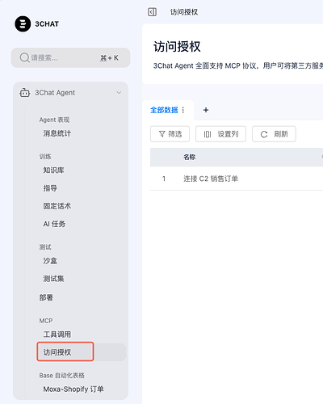Switch to the 全部数据 tab
The image size is (323, 404).
coord(164,110)
